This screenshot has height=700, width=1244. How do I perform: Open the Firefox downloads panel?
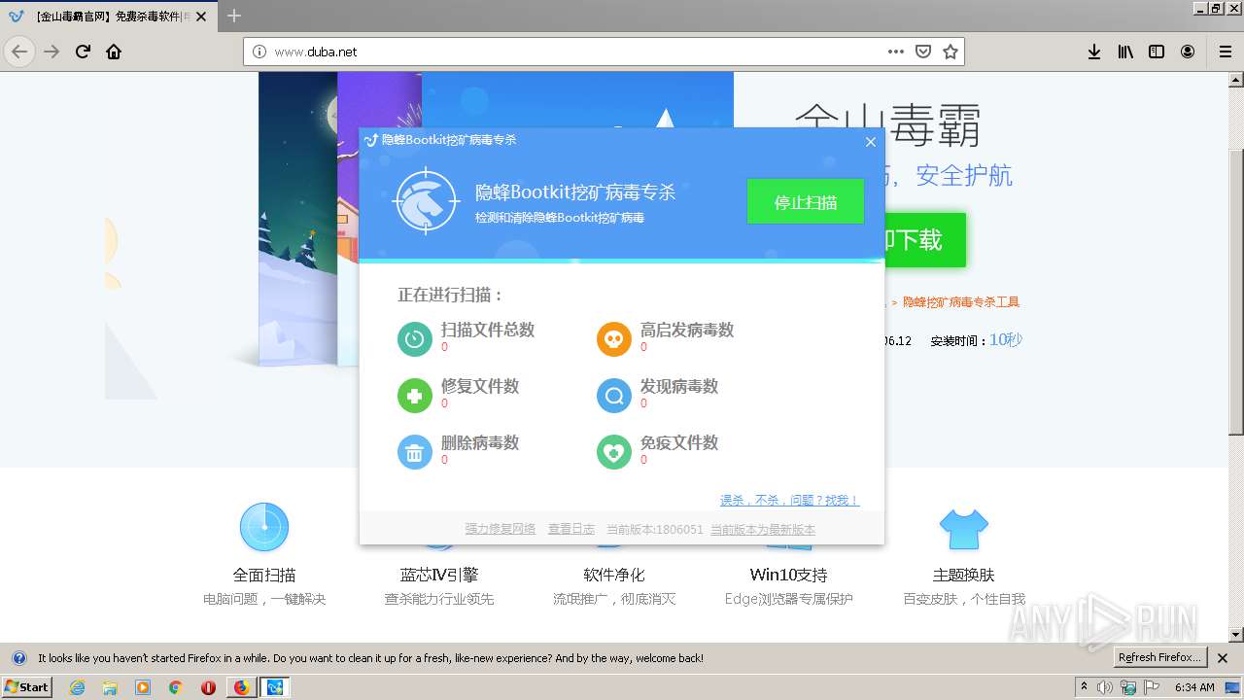1094,52
